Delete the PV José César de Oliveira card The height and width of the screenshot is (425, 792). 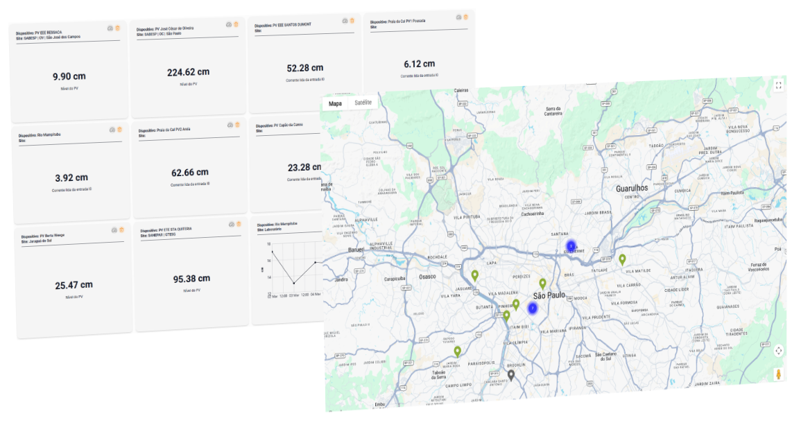point(236,24)
